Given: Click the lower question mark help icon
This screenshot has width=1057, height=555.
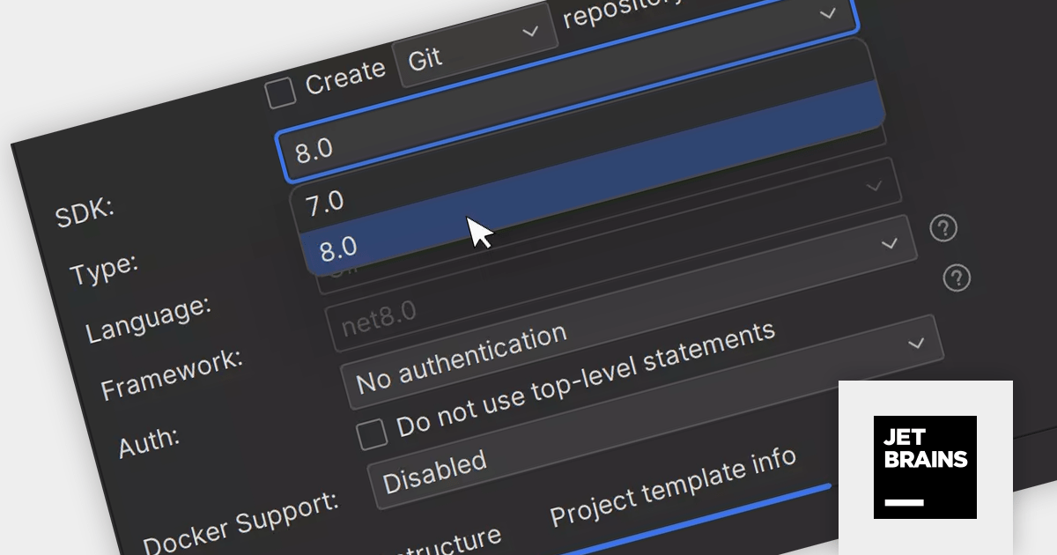Looking at the screenshot, I should pos(956,278).
